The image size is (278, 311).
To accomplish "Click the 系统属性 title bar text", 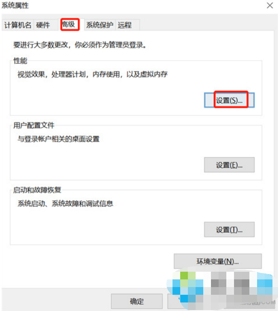I will coord(15,6).
